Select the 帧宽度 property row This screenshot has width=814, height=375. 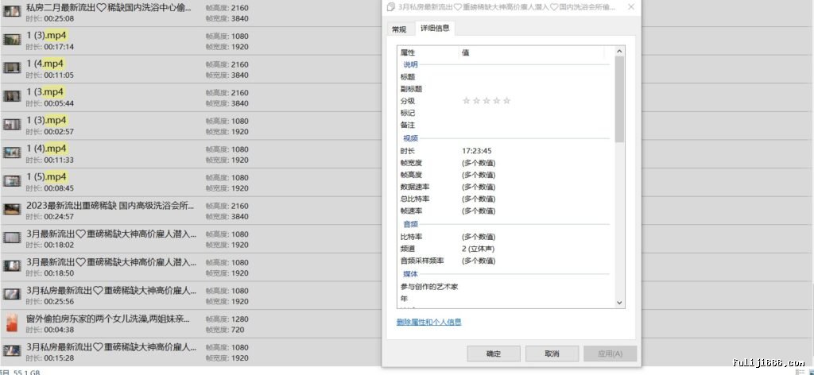[x=505, y=163]
